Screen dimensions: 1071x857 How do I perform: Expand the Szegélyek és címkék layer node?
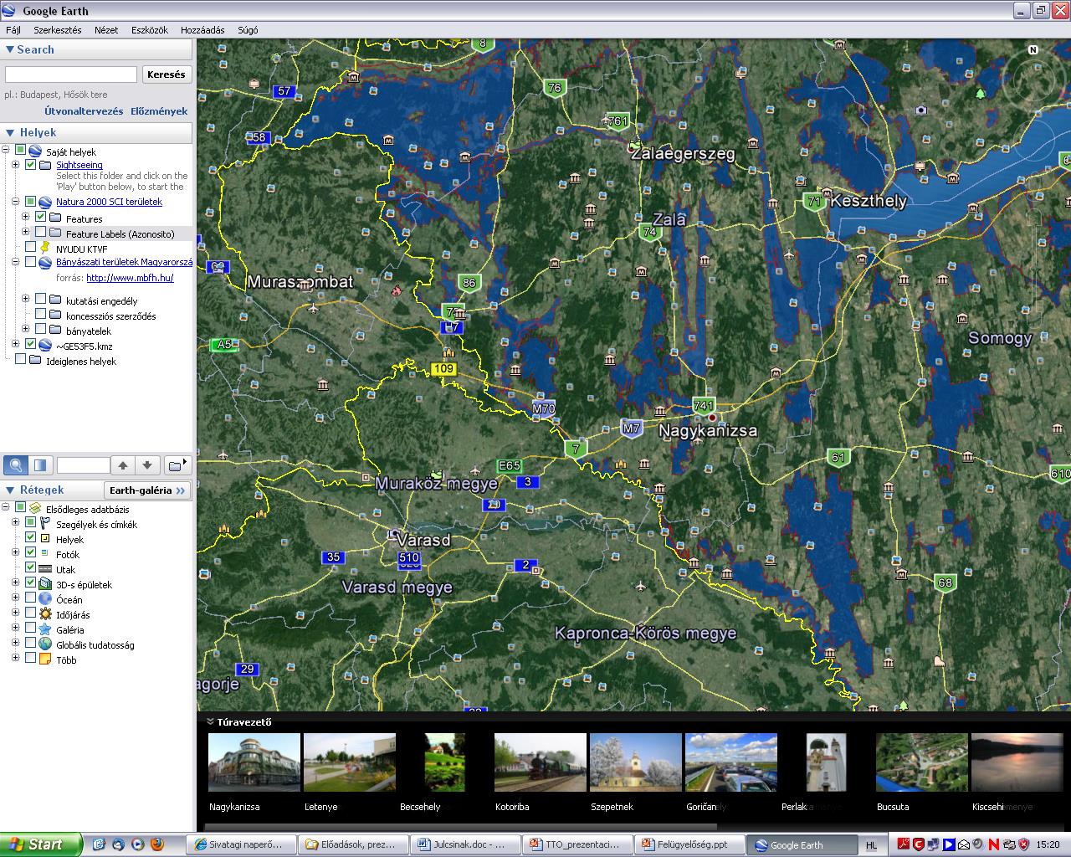15,523
